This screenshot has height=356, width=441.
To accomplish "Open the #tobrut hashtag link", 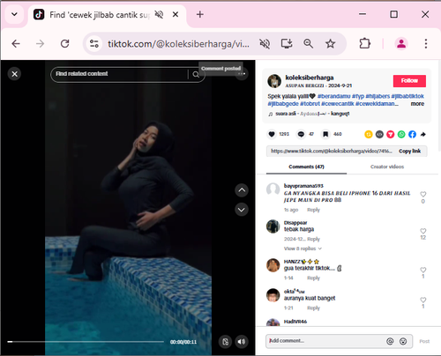I will (310, 104).
